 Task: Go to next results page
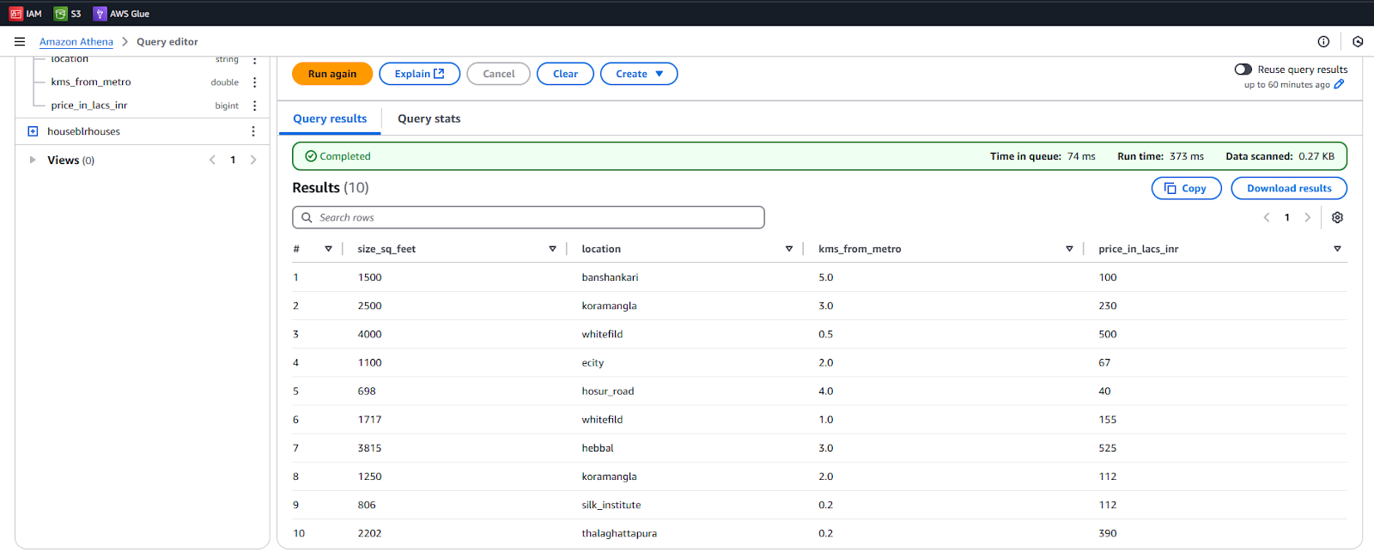(x=1308, y=217)
